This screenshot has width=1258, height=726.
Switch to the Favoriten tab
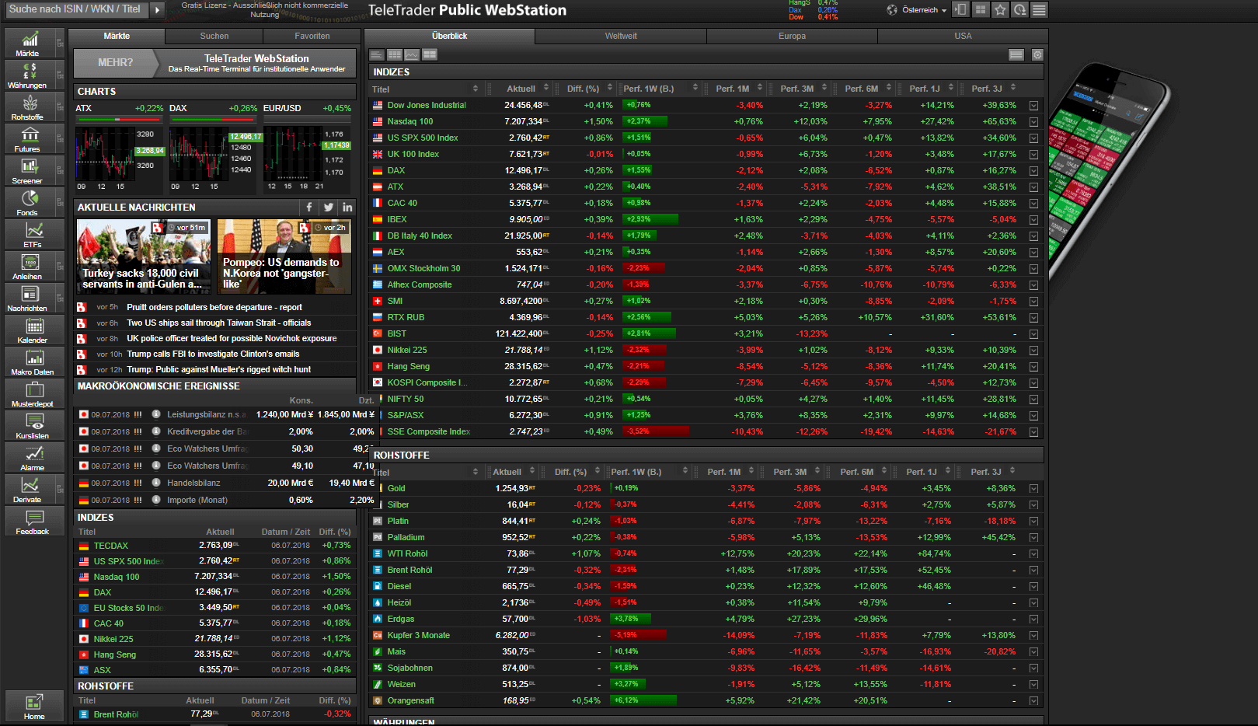(x=312, y=36)
